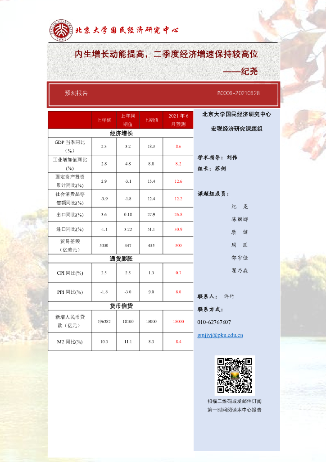Click the 学术指导：刘伟 line
Screen dimensions: 326x462
point(217,157)
